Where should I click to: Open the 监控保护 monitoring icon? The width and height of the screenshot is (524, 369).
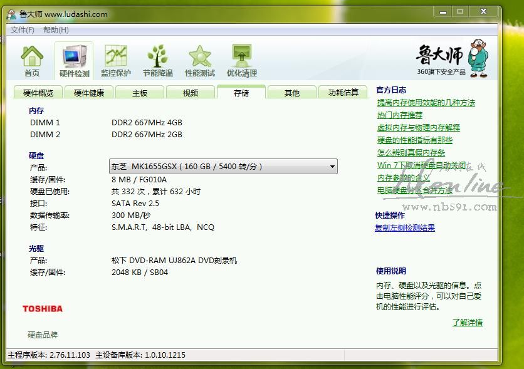tap(116, 61)
